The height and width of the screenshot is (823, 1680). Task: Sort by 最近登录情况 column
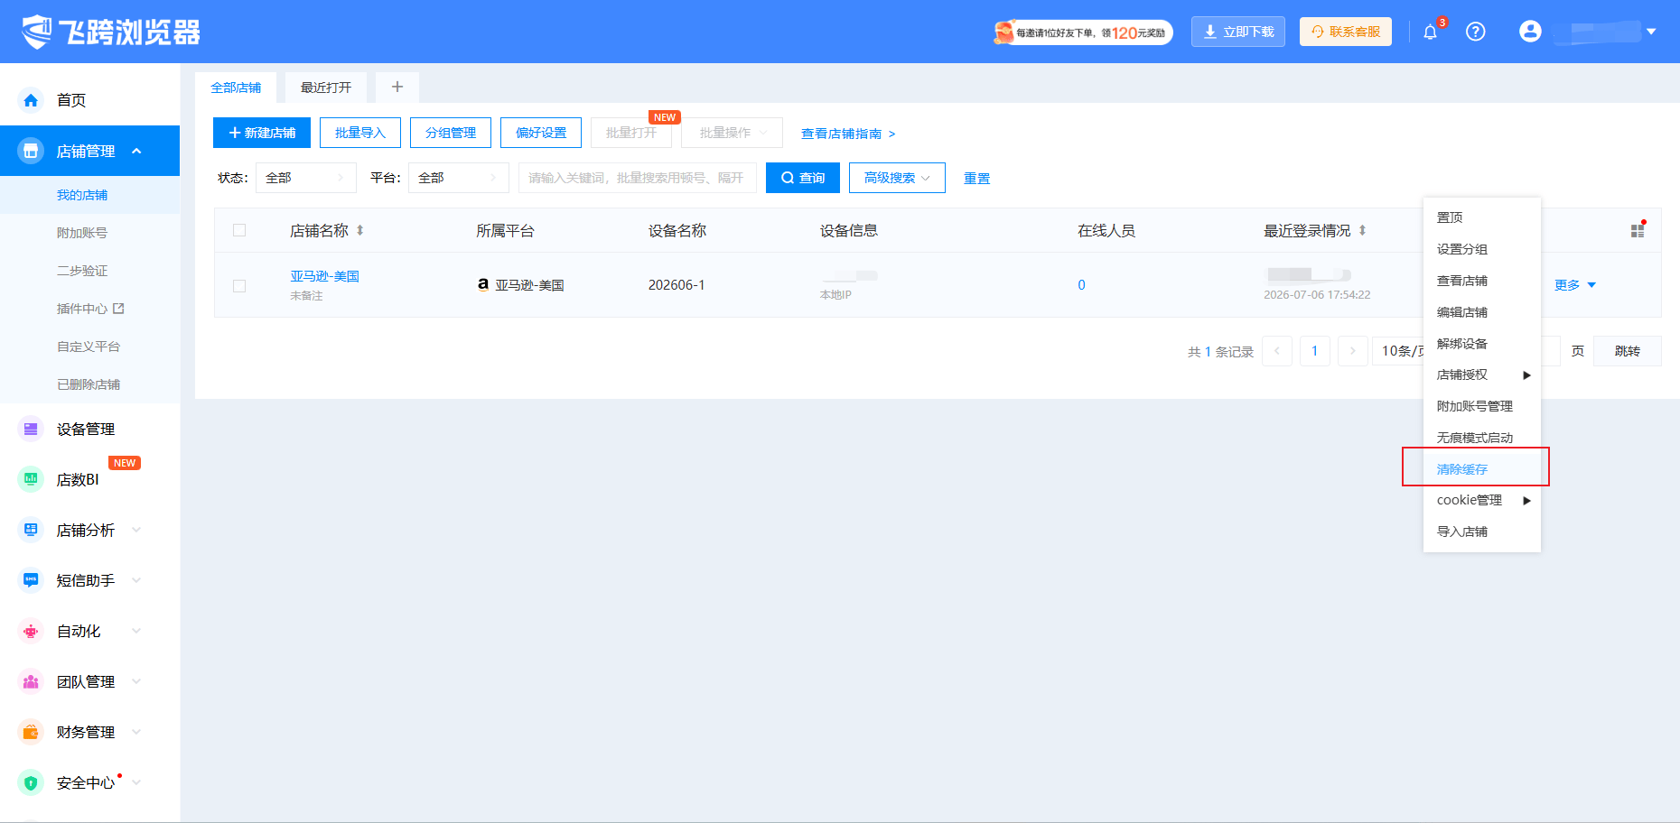coord(1362,230)
